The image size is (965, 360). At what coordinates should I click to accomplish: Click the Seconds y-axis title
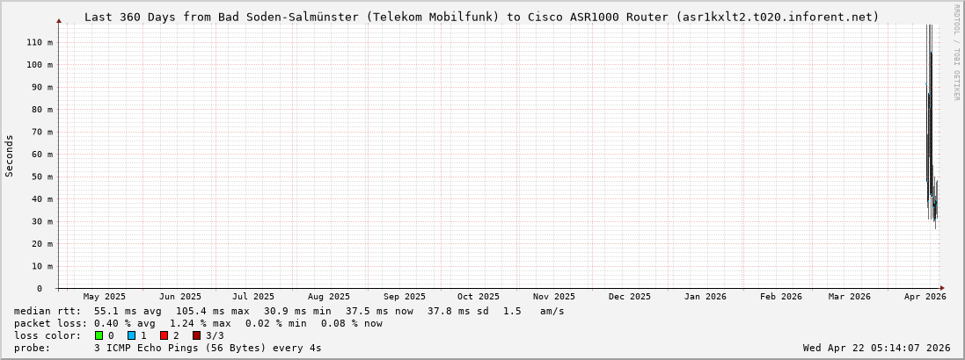pos(10,156)
